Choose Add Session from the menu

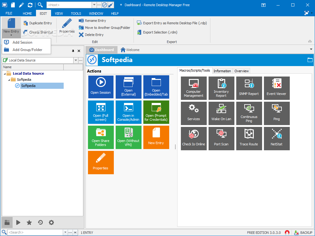(26, 42)
